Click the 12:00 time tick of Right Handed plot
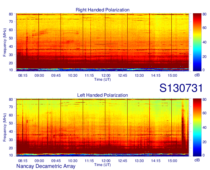The height and width of the screenshot is (170, 210). [x=106, y=75]
